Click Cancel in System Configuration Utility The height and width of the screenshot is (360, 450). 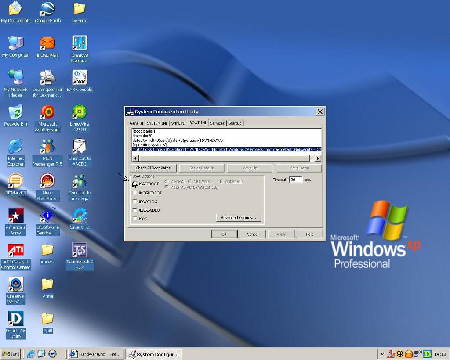coord(253,234)
